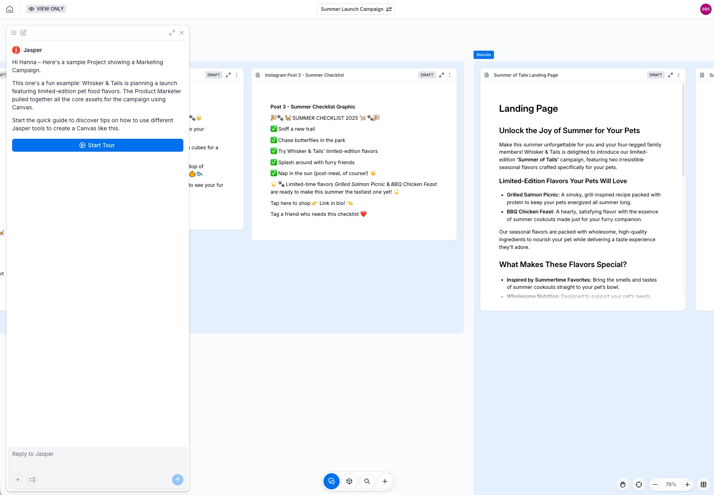Expand the Summer of Tails Landing Page card
The height and width of the screenshot is (495, 714).
pos(670,75)
